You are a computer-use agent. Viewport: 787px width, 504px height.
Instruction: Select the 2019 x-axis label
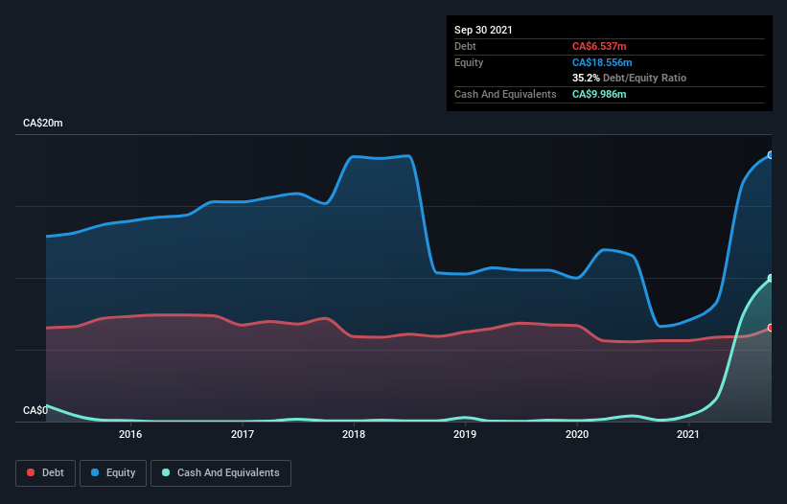[465, 434]
